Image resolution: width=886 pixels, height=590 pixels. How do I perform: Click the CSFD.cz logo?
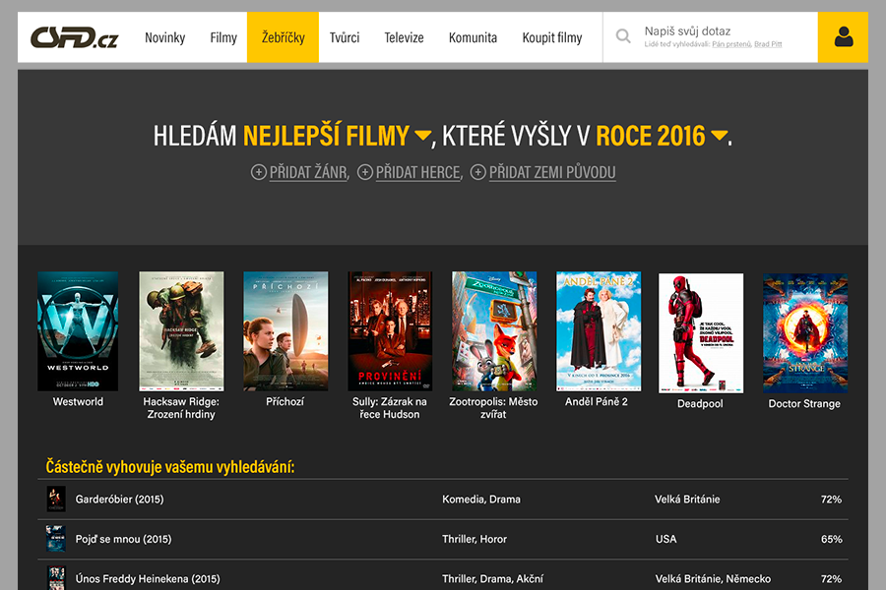coord(74,37)
